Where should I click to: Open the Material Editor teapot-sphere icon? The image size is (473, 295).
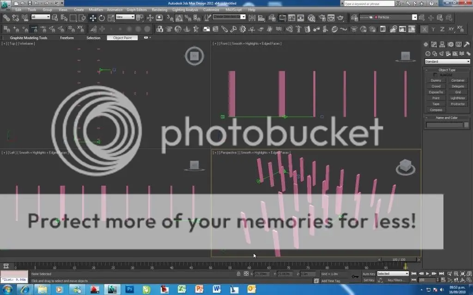(311, 18)
